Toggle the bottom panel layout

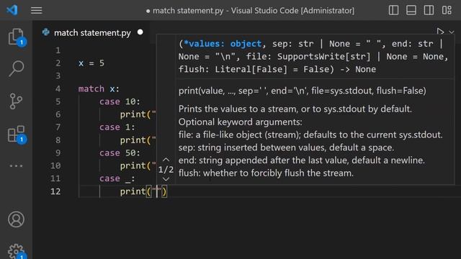[411, 10]
